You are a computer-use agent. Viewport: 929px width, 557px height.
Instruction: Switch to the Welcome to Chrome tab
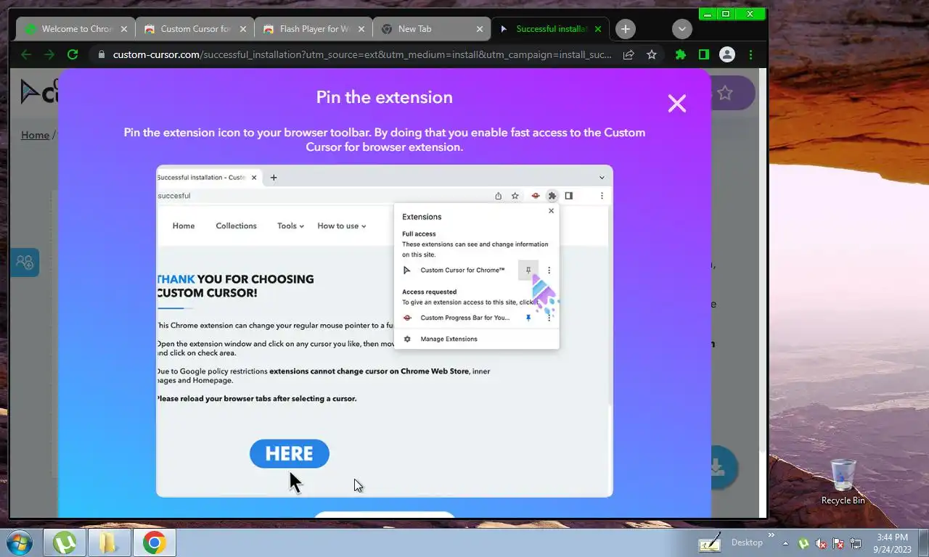click(x=75, y=29)
